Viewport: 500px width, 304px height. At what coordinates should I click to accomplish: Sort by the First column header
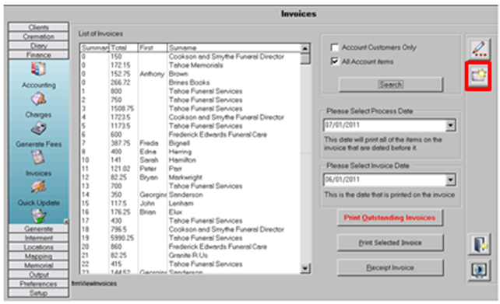click(153, 47)
